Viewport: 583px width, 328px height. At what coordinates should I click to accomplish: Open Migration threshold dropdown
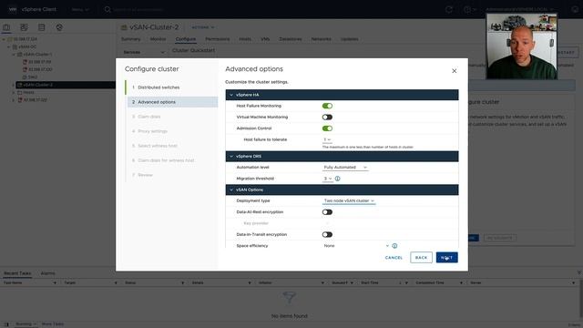327,179
